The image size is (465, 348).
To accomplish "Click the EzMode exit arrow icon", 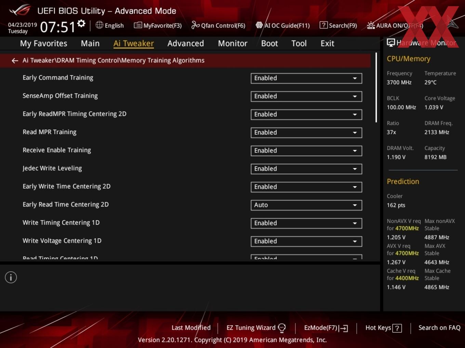I will point(344,328).
